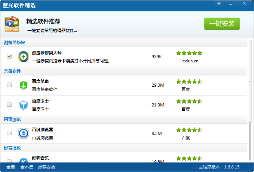Image resolution: width=254 pixels, height=172 pixels.
Task: Uncheck the 浏览器修复大师 checkbox
Action: (x=9, y=56)
